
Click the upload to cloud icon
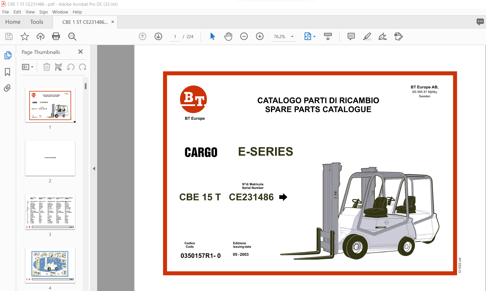(41, 36)
